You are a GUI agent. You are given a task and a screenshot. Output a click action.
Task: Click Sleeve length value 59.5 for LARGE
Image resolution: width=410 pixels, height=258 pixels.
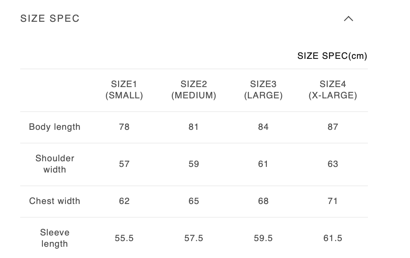(263, 238)
